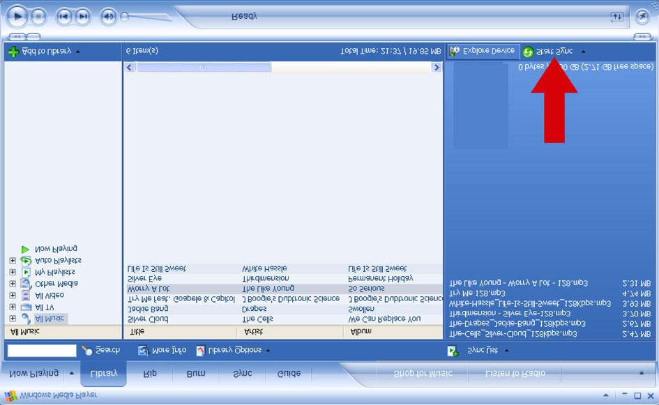This screenshot has height=405, width=659.
Task: Open the Shop for Music tab
Action: [x=423, y=373]
